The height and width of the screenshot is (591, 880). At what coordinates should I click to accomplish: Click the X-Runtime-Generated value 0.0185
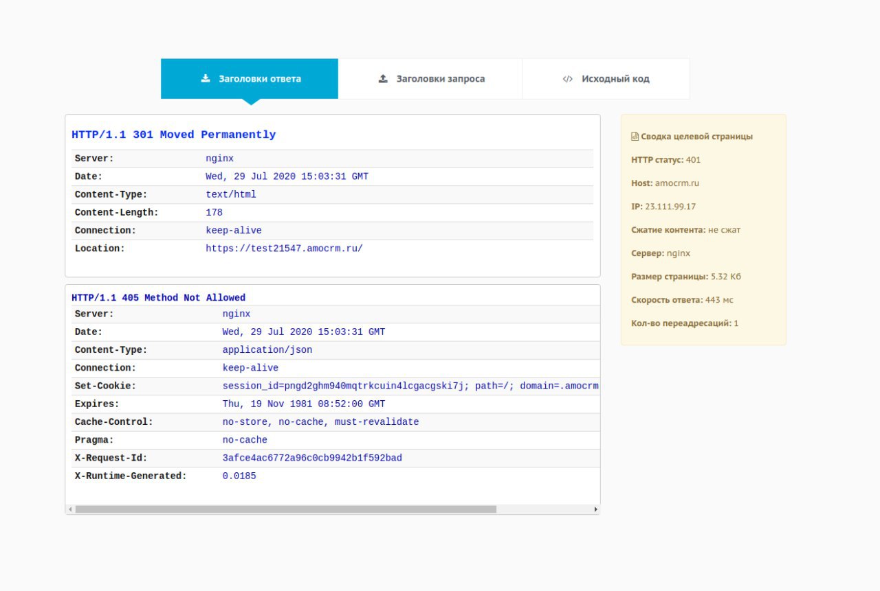click(239, 476)
